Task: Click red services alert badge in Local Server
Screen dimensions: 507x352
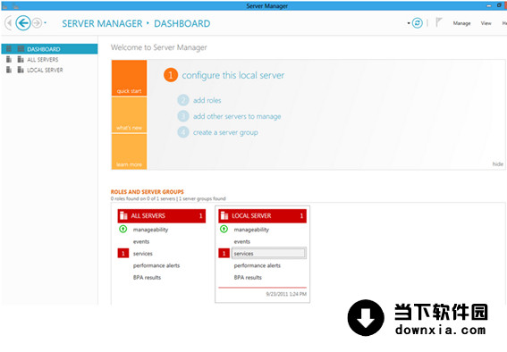Action: [224, 253]
